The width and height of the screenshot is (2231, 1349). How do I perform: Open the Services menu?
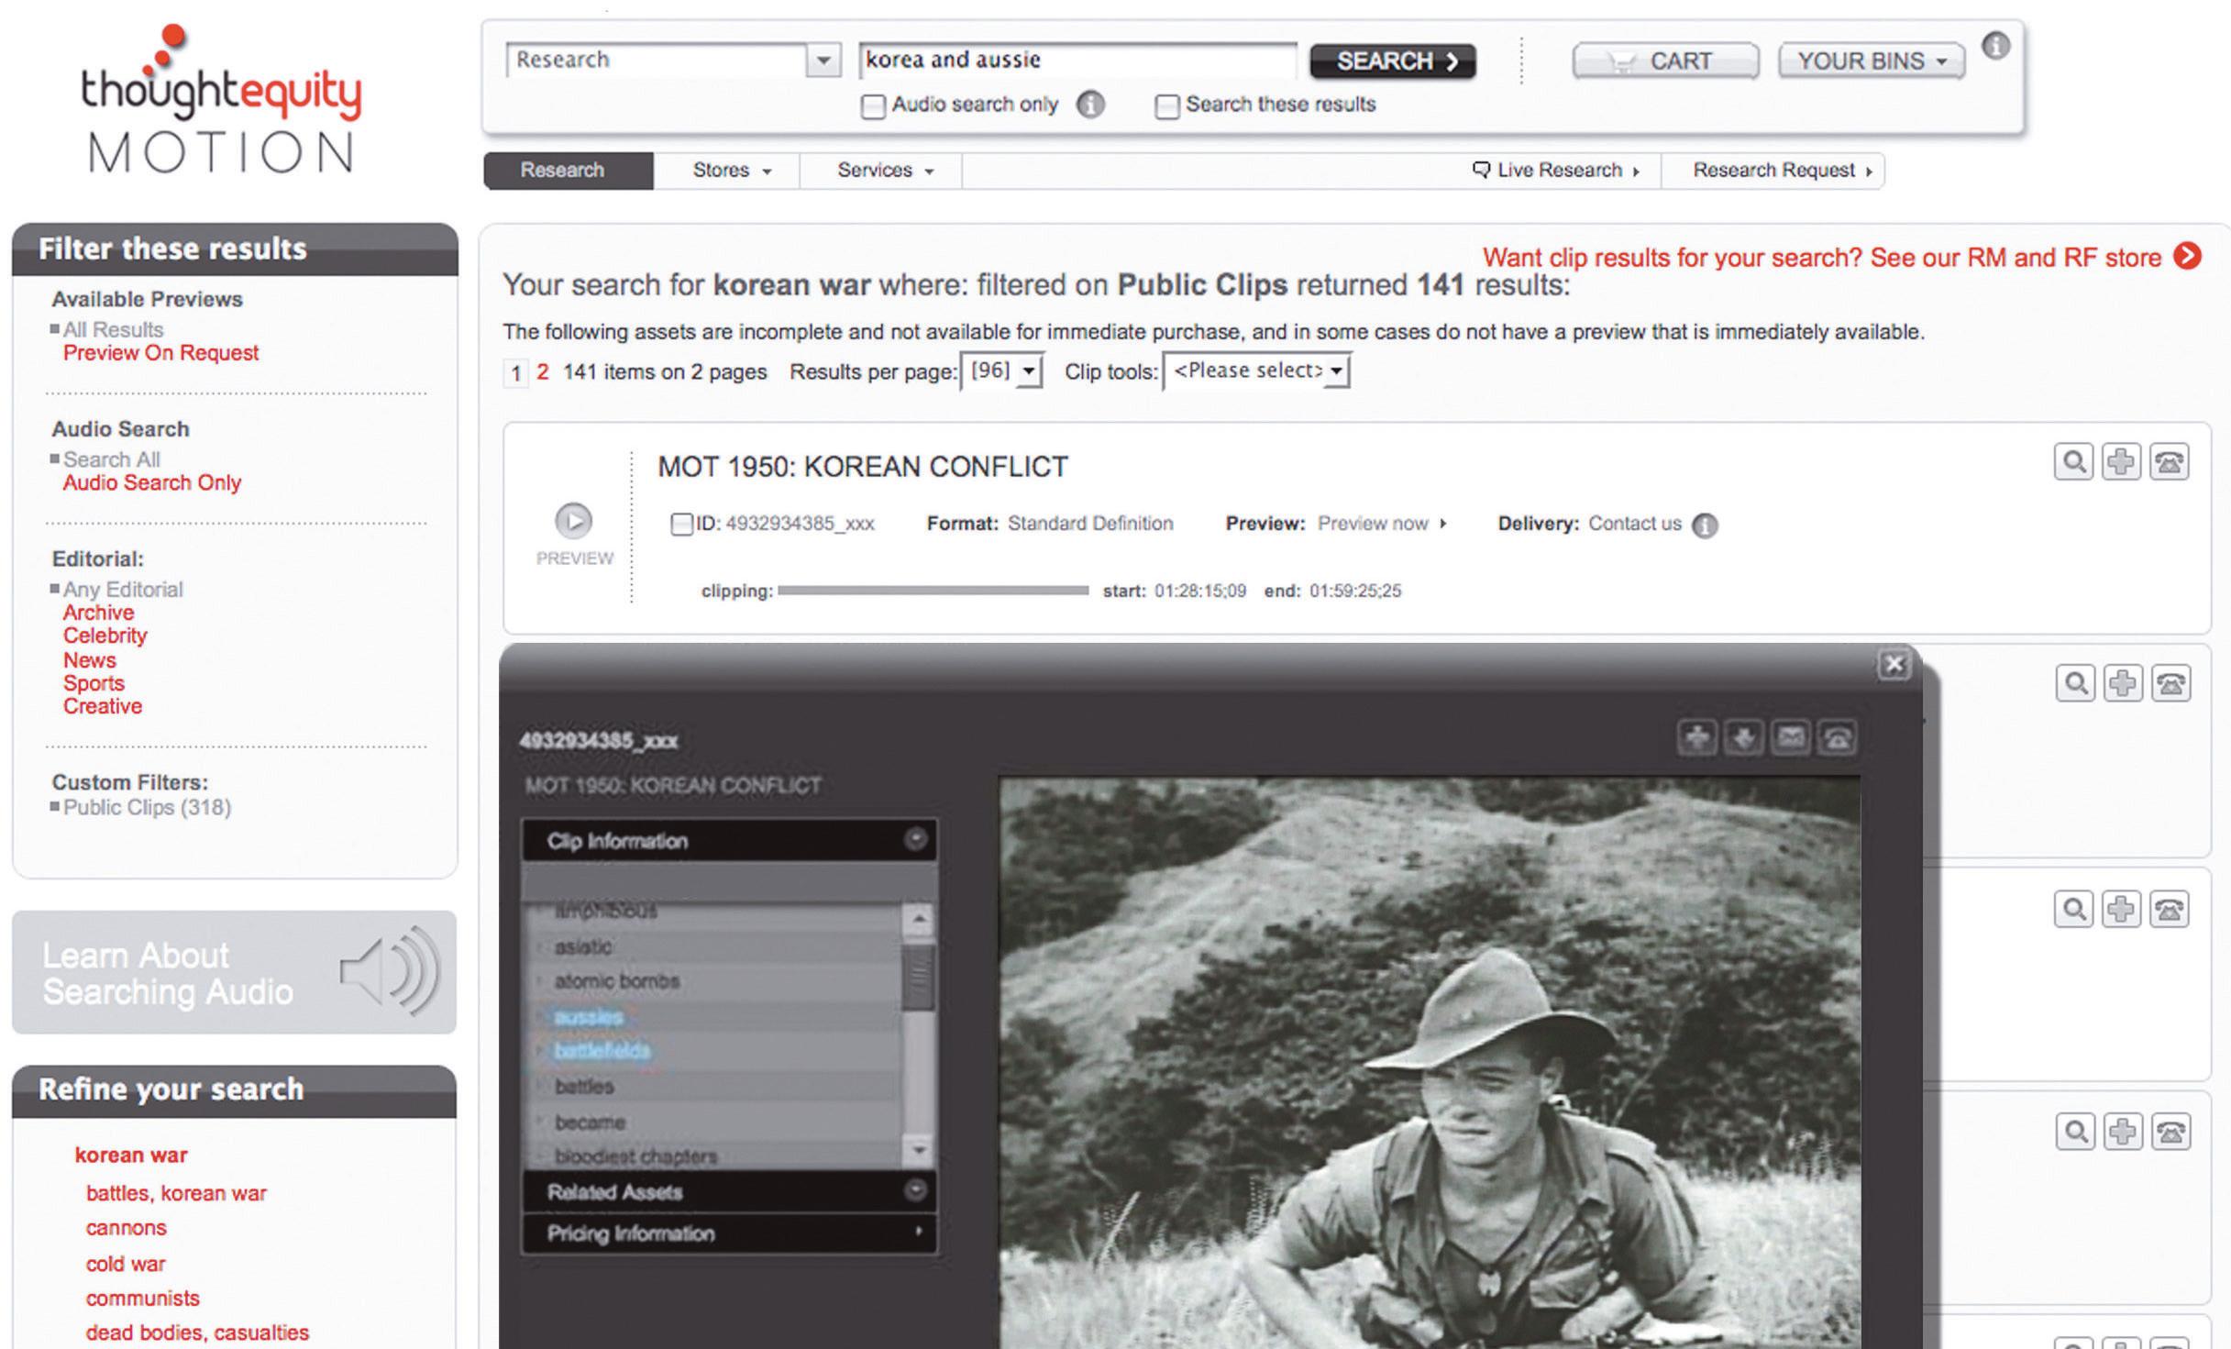pyautogui.click(x=884, y=171)
